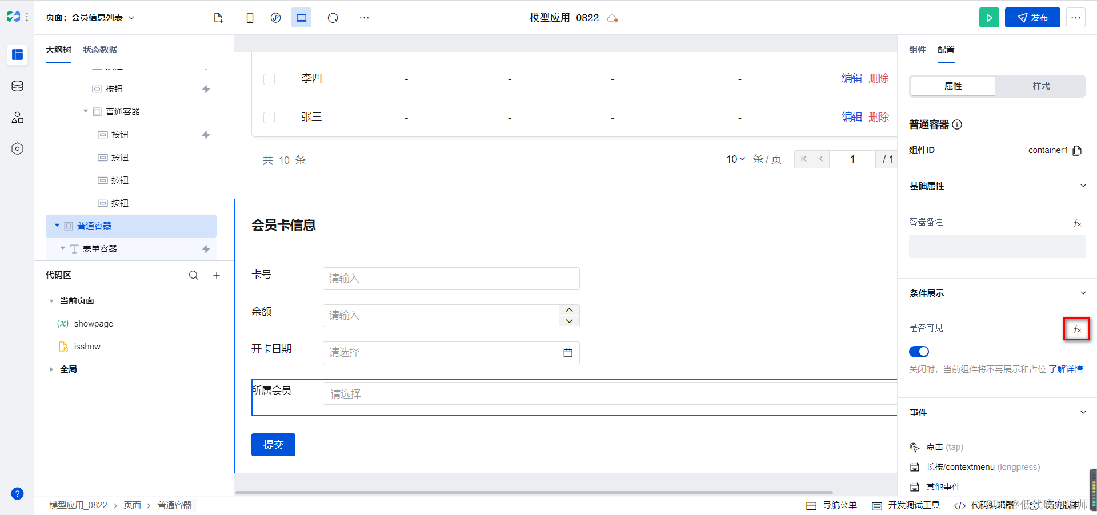
Task: Click the 发布 publish button
Action: pos(1032,18)
